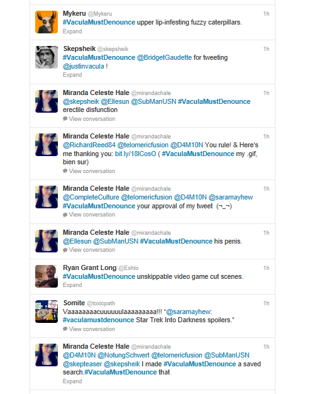Screen dimensions: 322x394
Task: Expand Mykeru's fuzzy caterpillars tweet
Action: [72, 31]
